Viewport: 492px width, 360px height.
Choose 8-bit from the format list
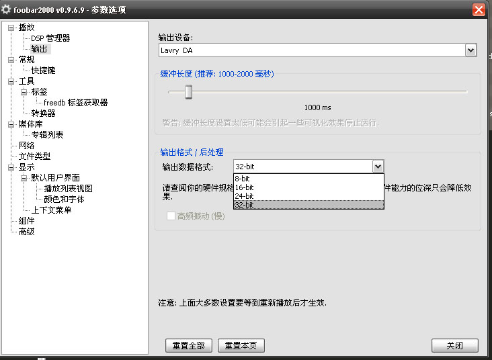click(309, 179)
